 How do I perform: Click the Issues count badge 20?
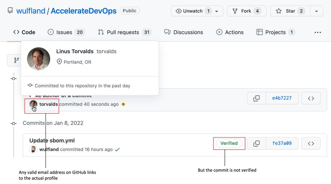tap(80, 32)
